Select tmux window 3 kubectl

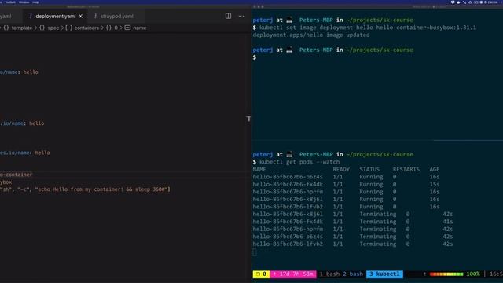coord(384,274)
